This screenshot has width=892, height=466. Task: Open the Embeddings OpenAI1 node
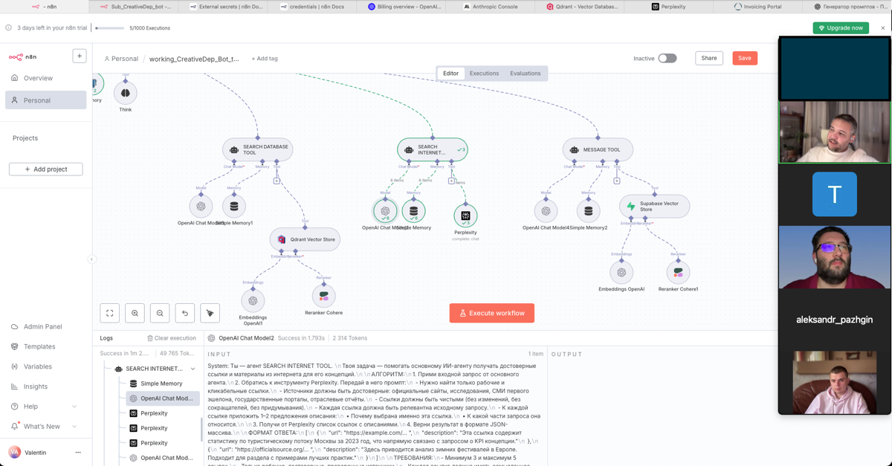pos(253,300)
